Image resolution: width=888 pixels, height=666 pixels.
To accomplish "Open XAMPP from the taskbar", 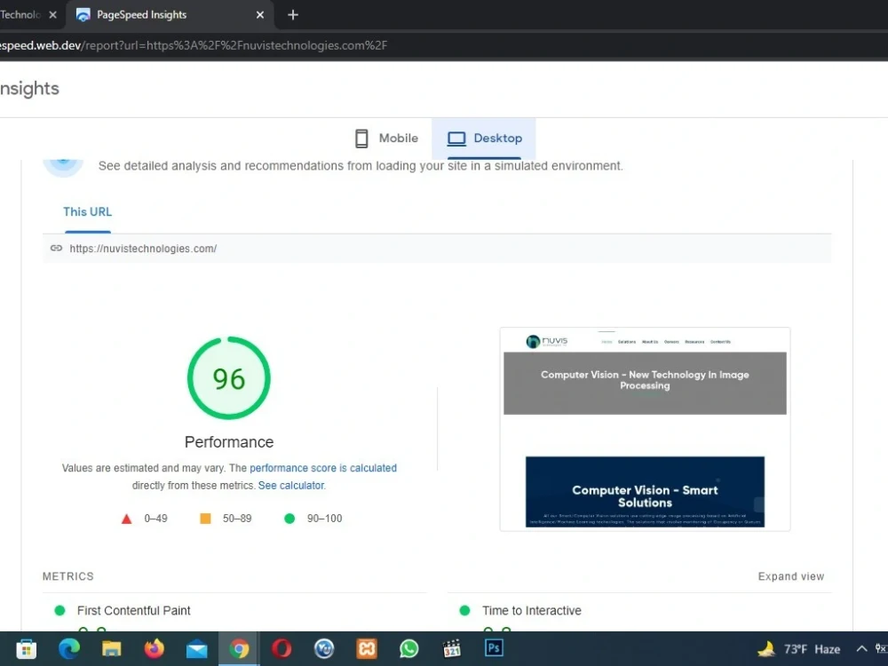I will coord(367,649).
